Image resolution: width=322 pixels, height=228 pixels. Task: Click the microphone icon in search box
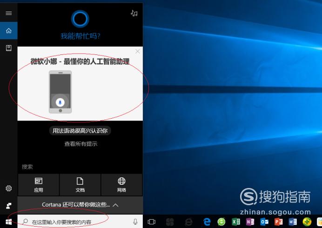135,221
